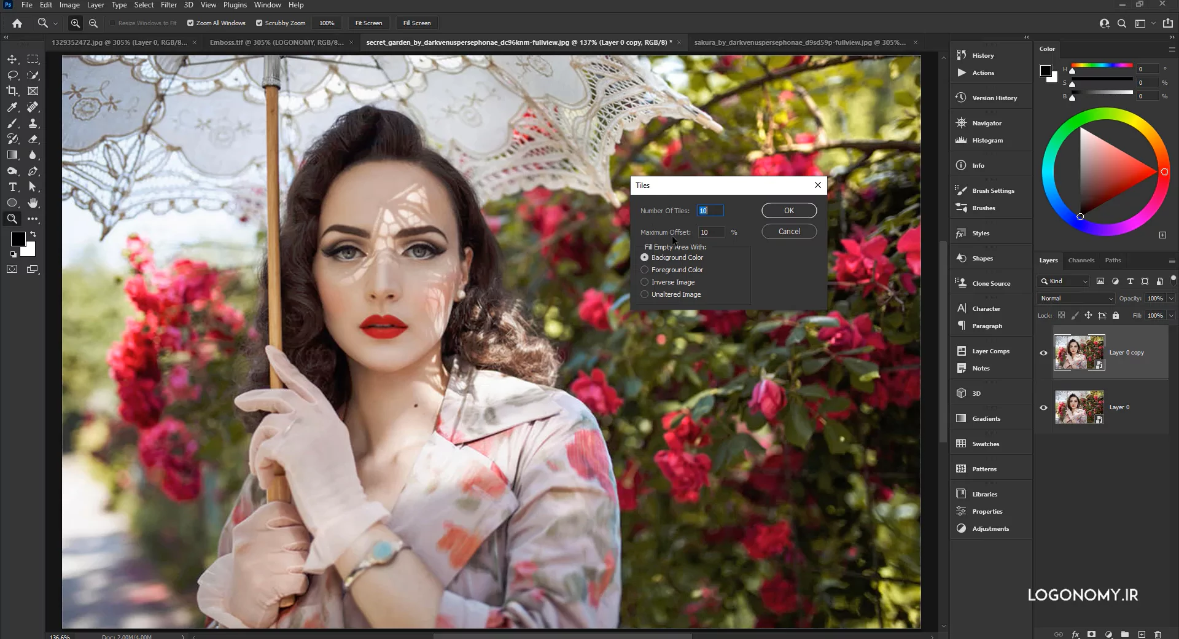Open the layer blend mode Normal dropdown
The height and width of the screenshot is (639, 1179).
[x=1076, y=298]
